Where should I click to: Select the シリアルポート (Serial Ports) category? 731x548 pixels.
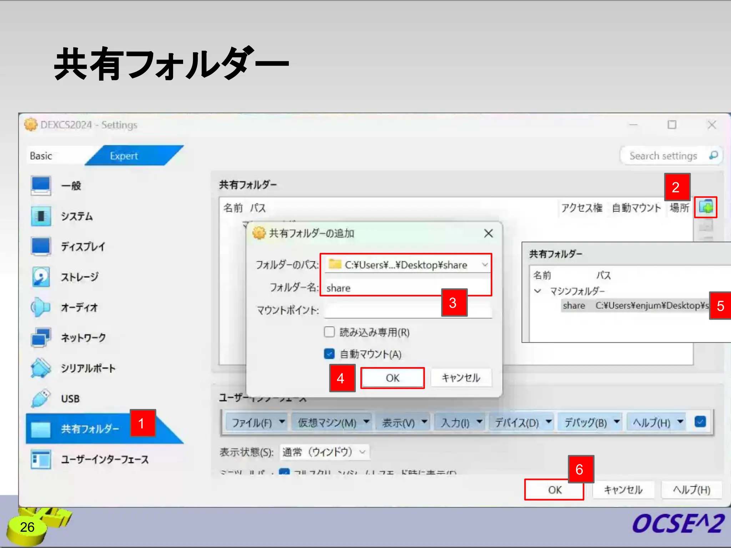click(88, 368)
